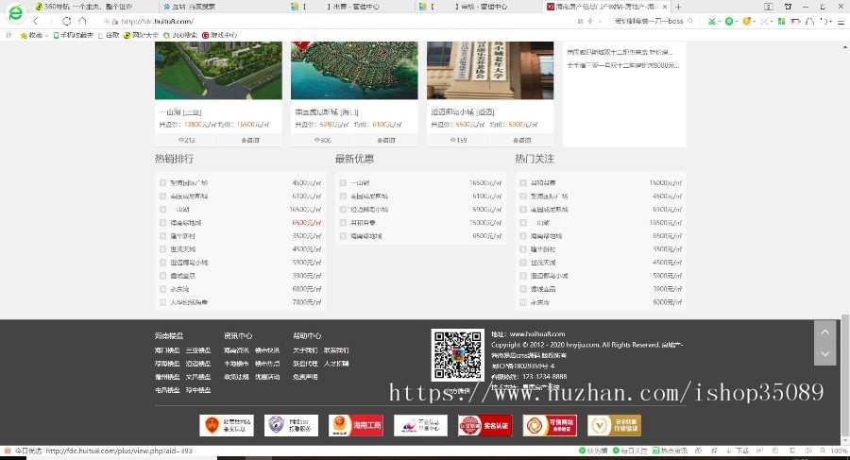Open the 联系我们 footer link
The height and width of the screenshot is (460, 850).
point(336,350)
